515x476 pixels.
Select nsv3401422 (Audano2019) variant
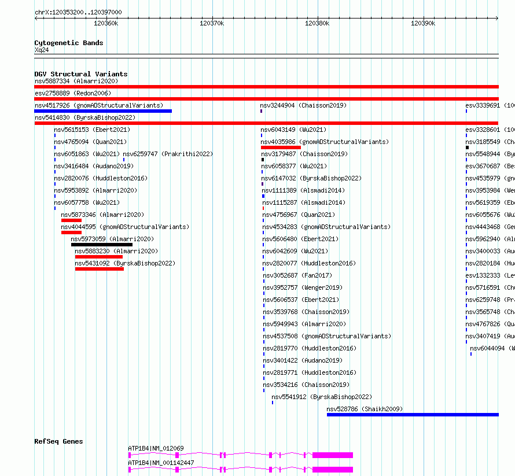[303, 360]
